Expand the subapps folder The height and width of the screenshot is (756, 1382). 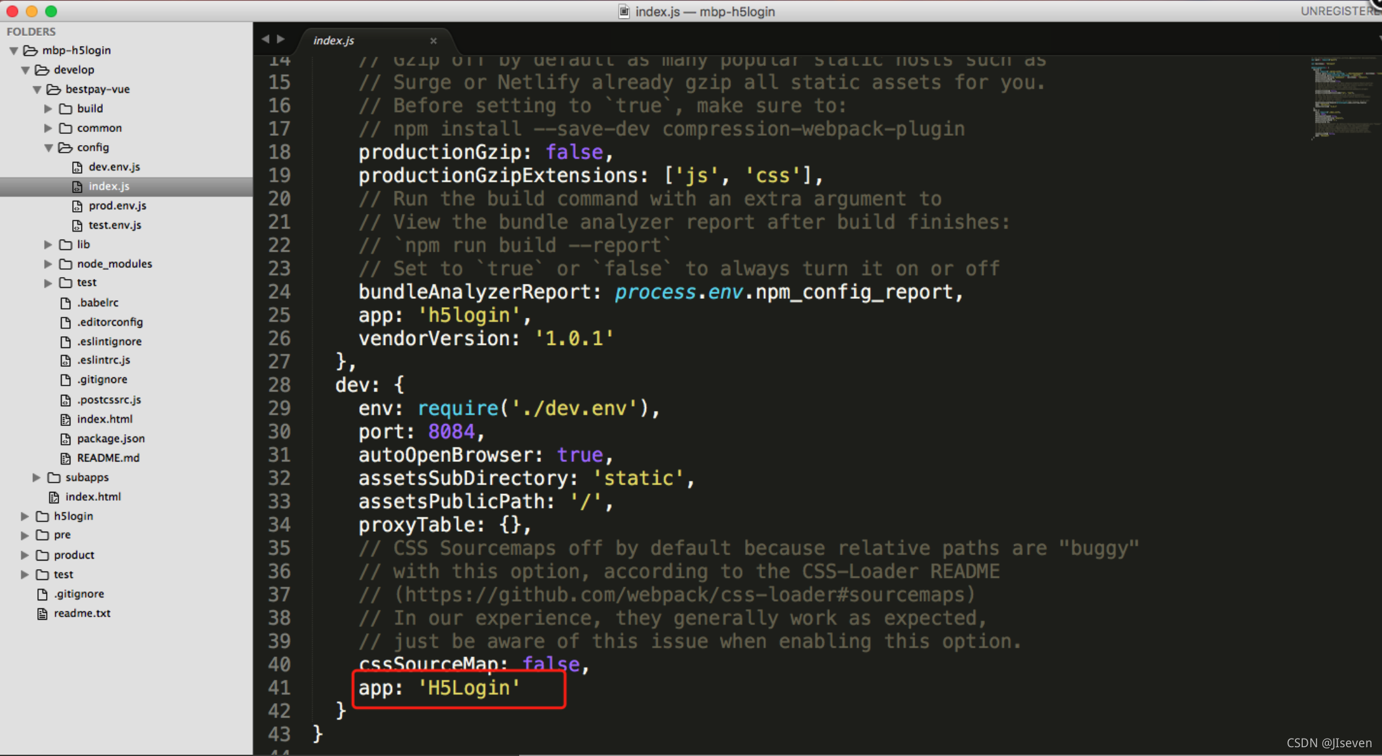(x=37, y=478)
